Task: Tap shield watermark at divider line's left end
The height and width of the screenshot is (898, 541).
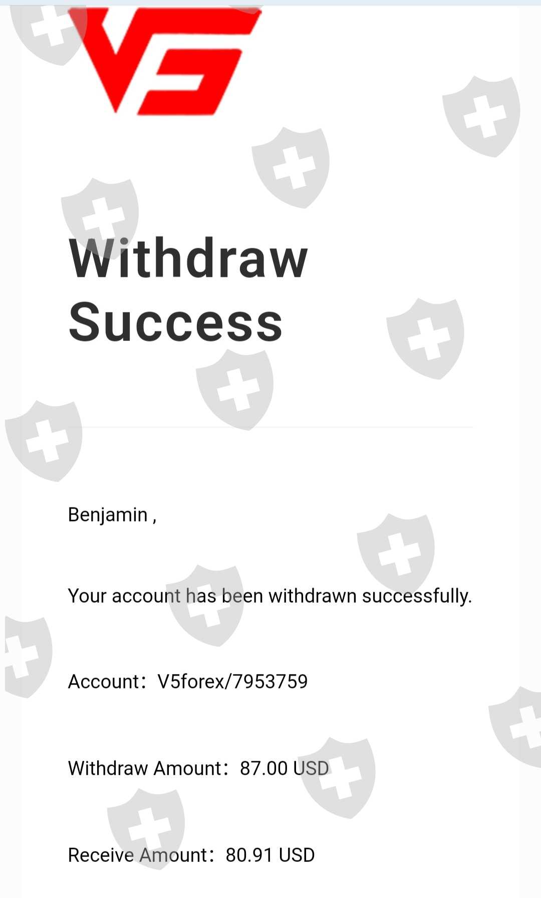Action: [44, 441]
